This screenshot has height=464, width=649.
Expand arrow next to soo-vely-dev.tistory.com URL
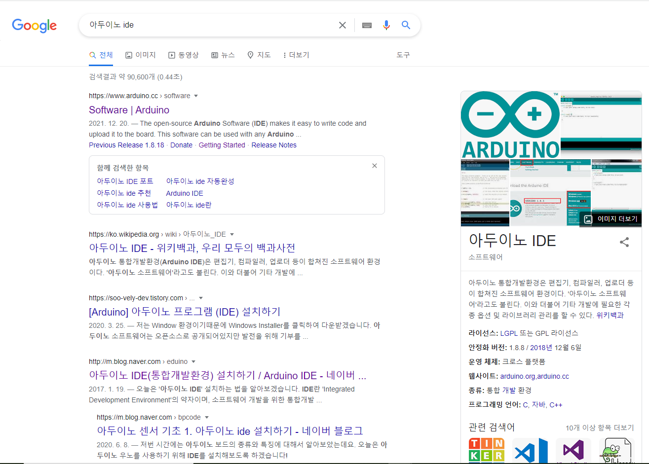tap(201, 298)
